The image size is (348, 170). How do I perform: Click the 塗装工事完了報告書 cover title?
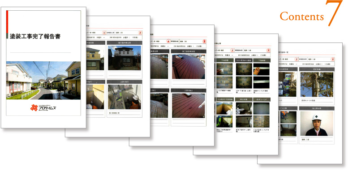[35, 36]
